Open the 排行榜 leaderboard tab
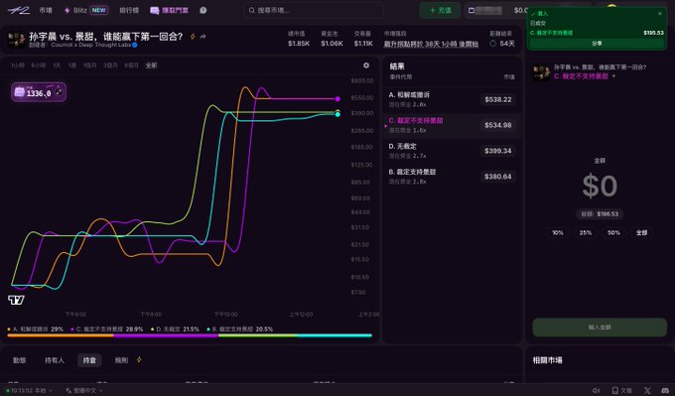The width and height of the screenshot is (675, 396). tap(129, 10)
